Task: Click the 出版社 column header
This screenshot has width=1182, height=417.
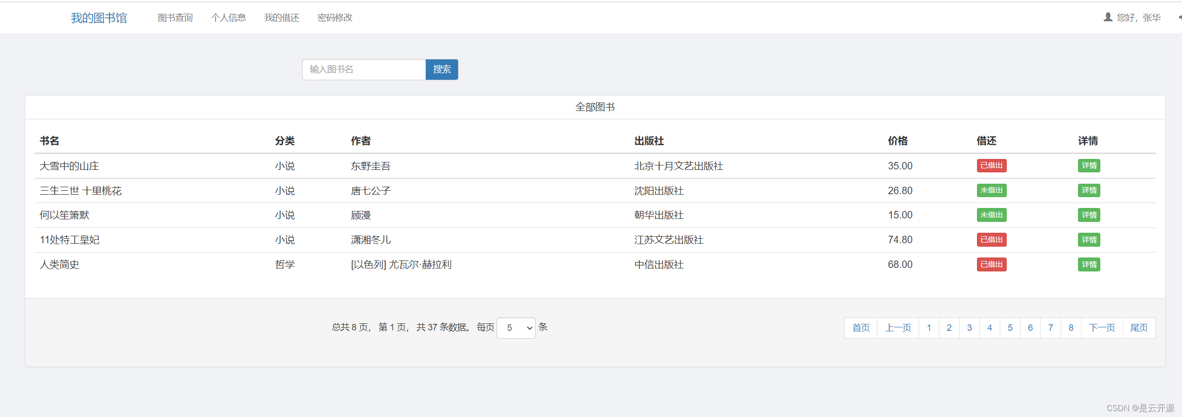Action: point(649,141)
